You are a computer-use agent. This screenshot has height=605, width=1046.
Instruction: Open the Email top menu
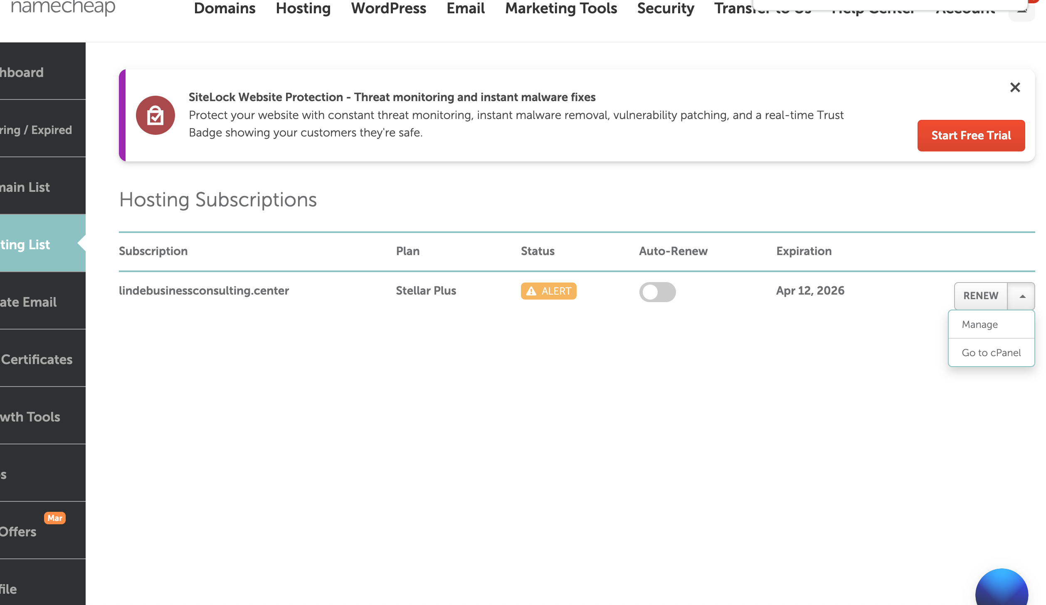tap(466, 8)
